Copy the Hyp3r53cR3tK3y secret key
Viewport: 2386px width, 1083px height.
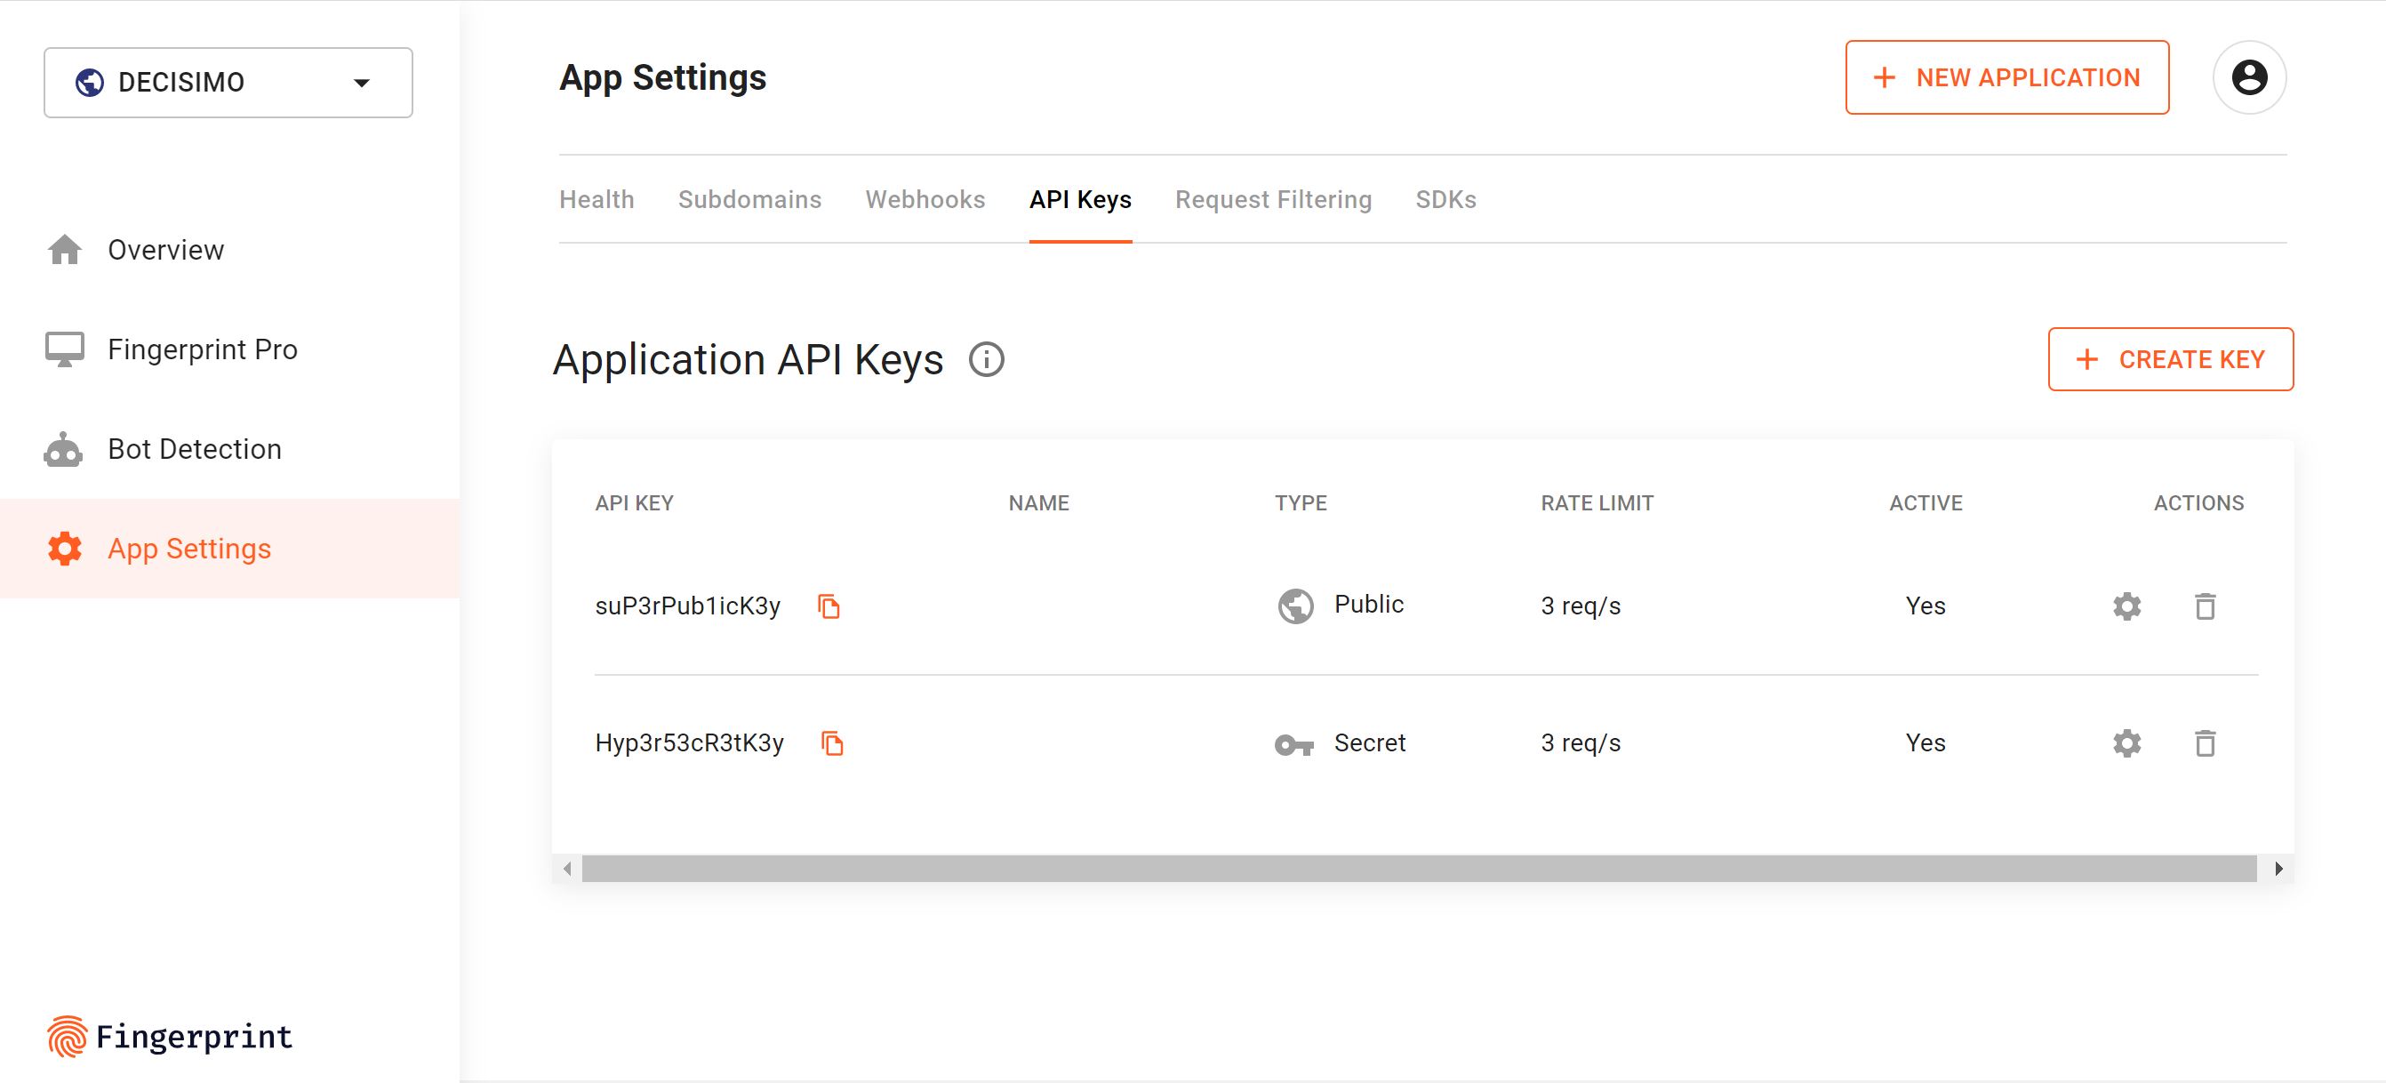(x=833, y=743)
